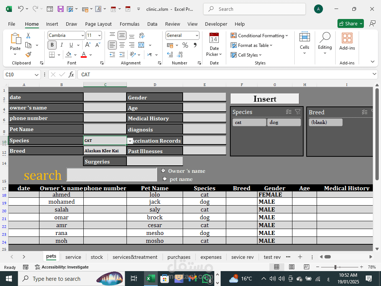Click Accessibility: Investigate in status bar
Image resolution: width=381 pixels, height=286 pixels.
point(62,267)
